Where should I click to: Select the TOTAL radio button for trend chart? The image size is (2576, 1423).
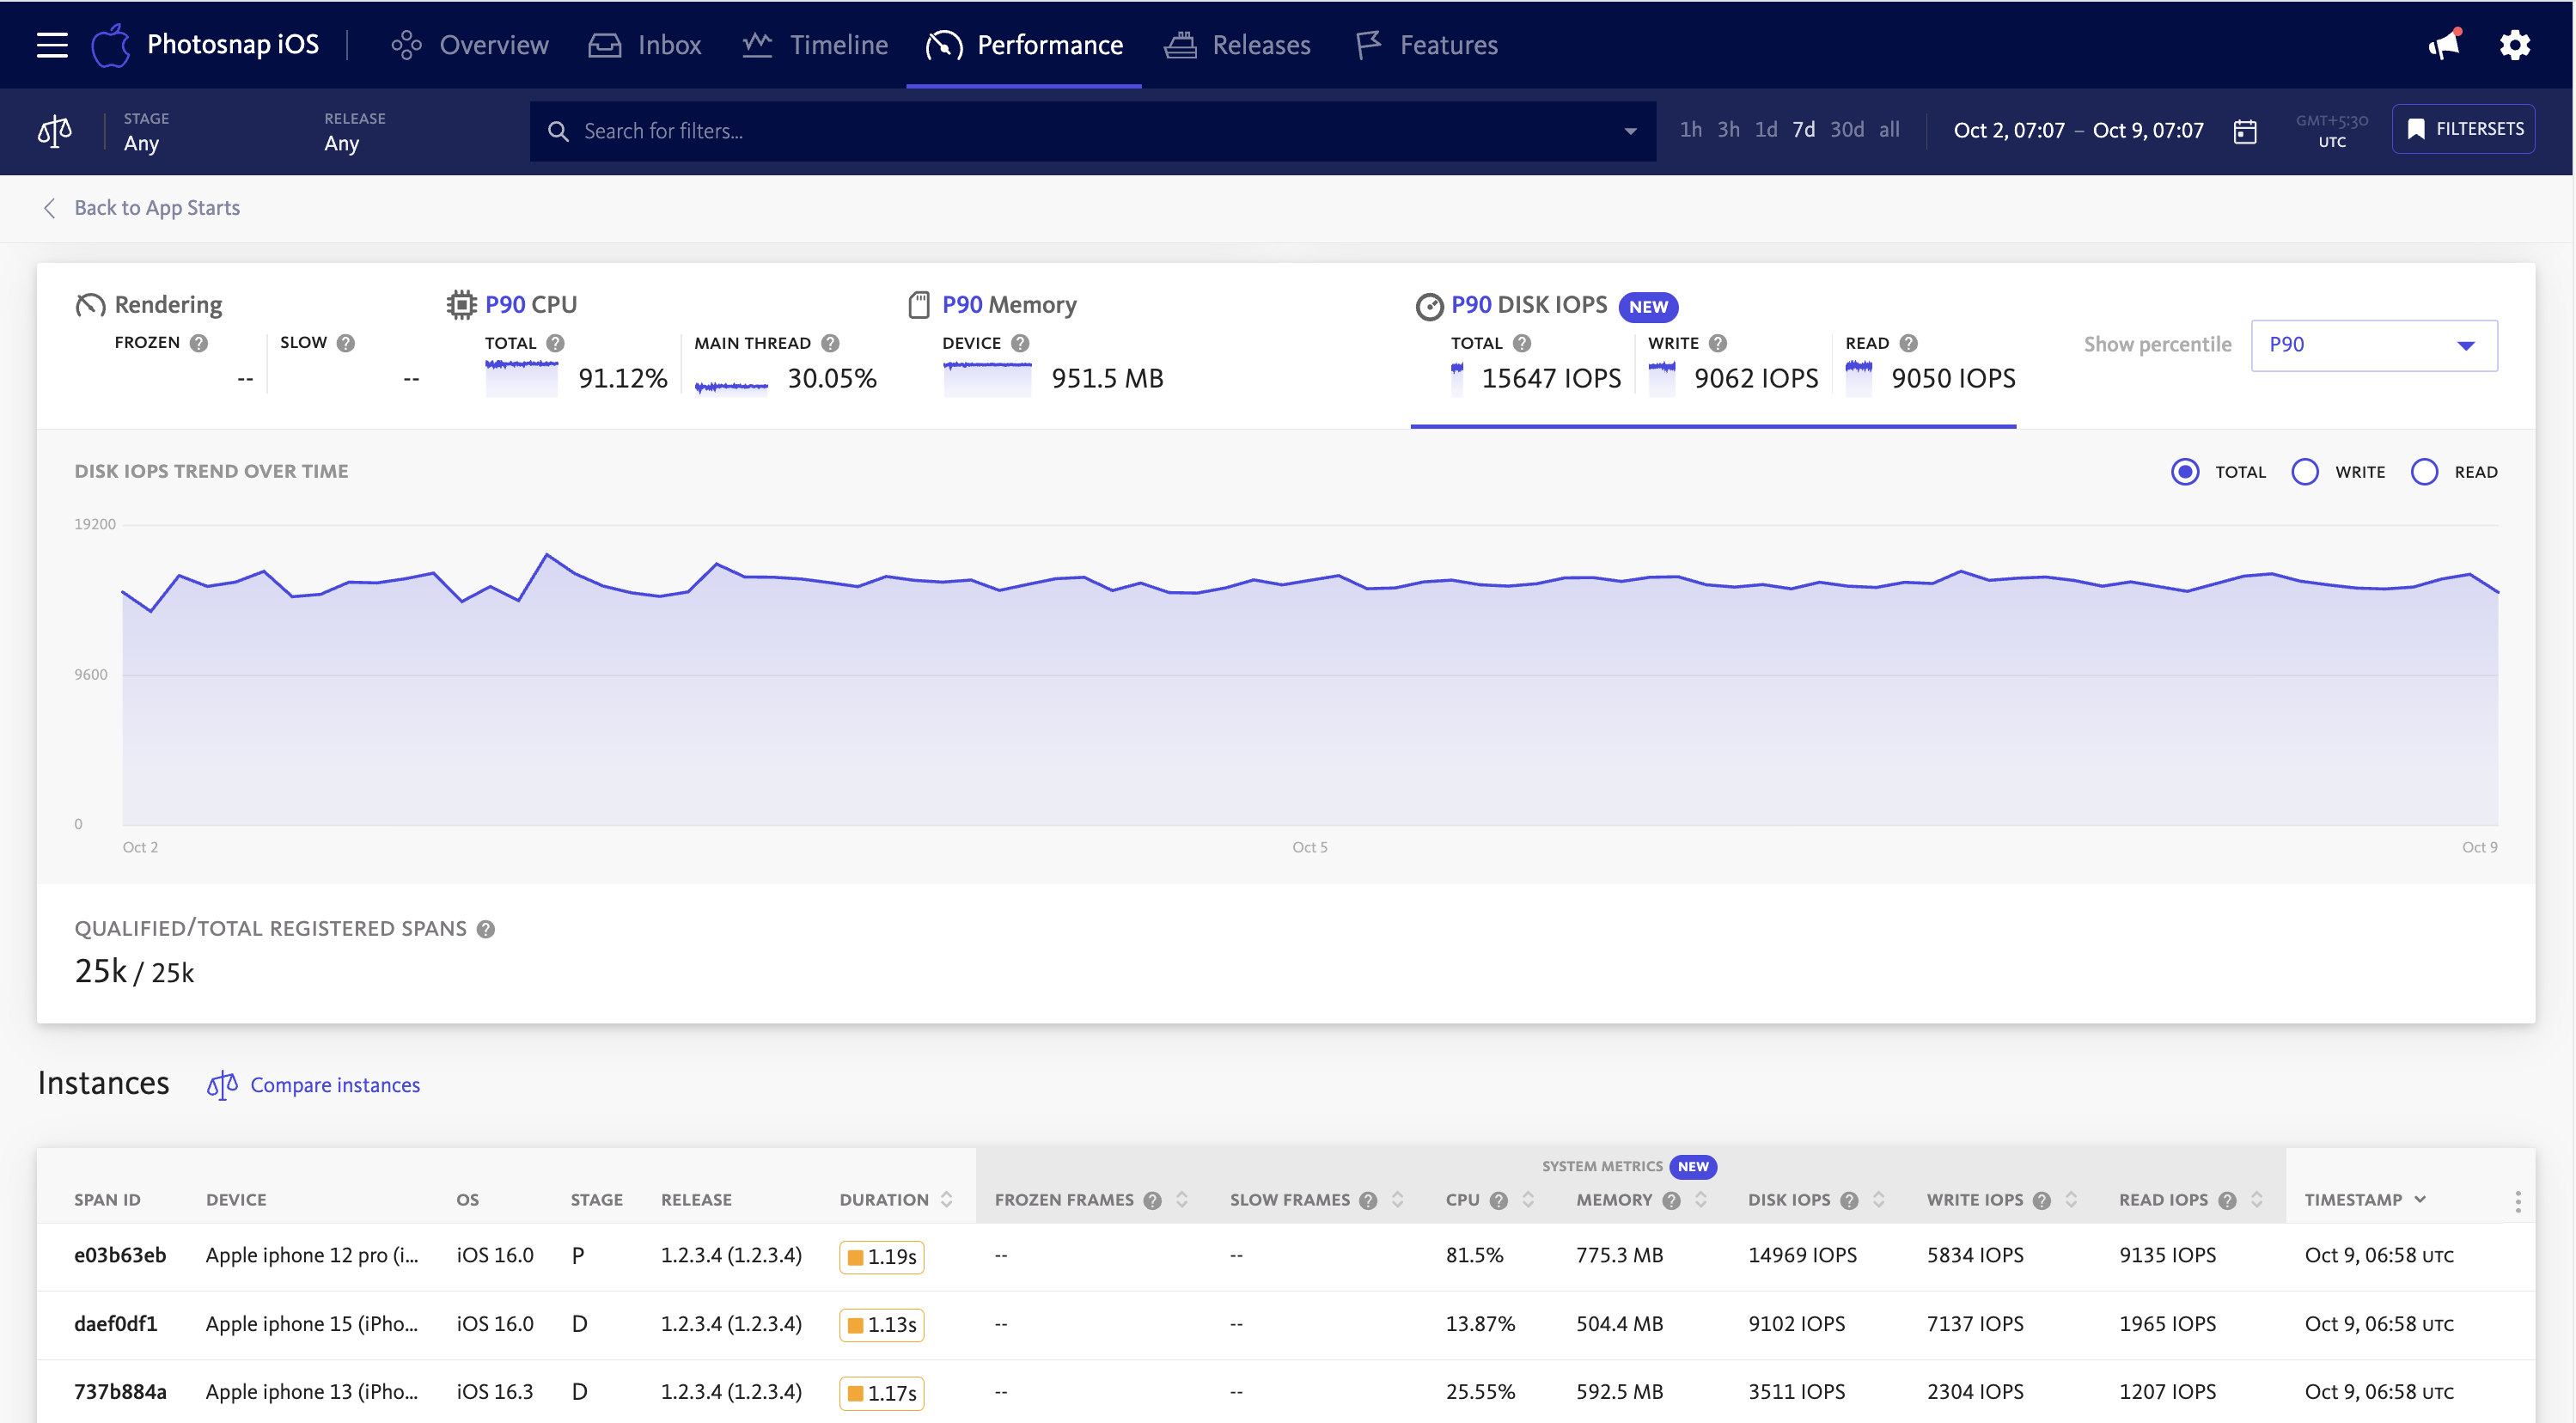pos(2185,472)
